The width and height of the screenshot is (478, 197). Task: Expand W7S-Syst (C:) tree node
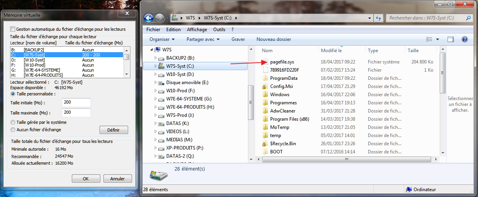click(x=155, y=66)
